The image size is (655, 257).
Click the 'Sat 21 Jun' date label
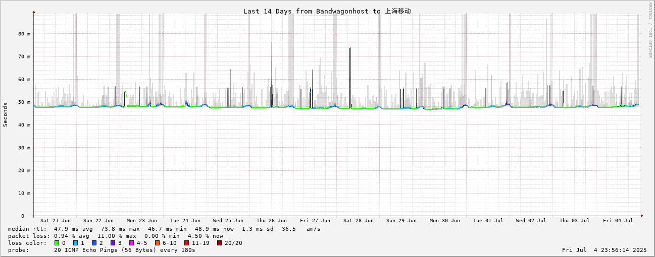pos(56,221)
